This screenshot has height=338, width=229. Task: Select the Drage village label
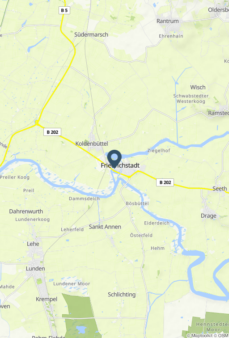(208, 216)
